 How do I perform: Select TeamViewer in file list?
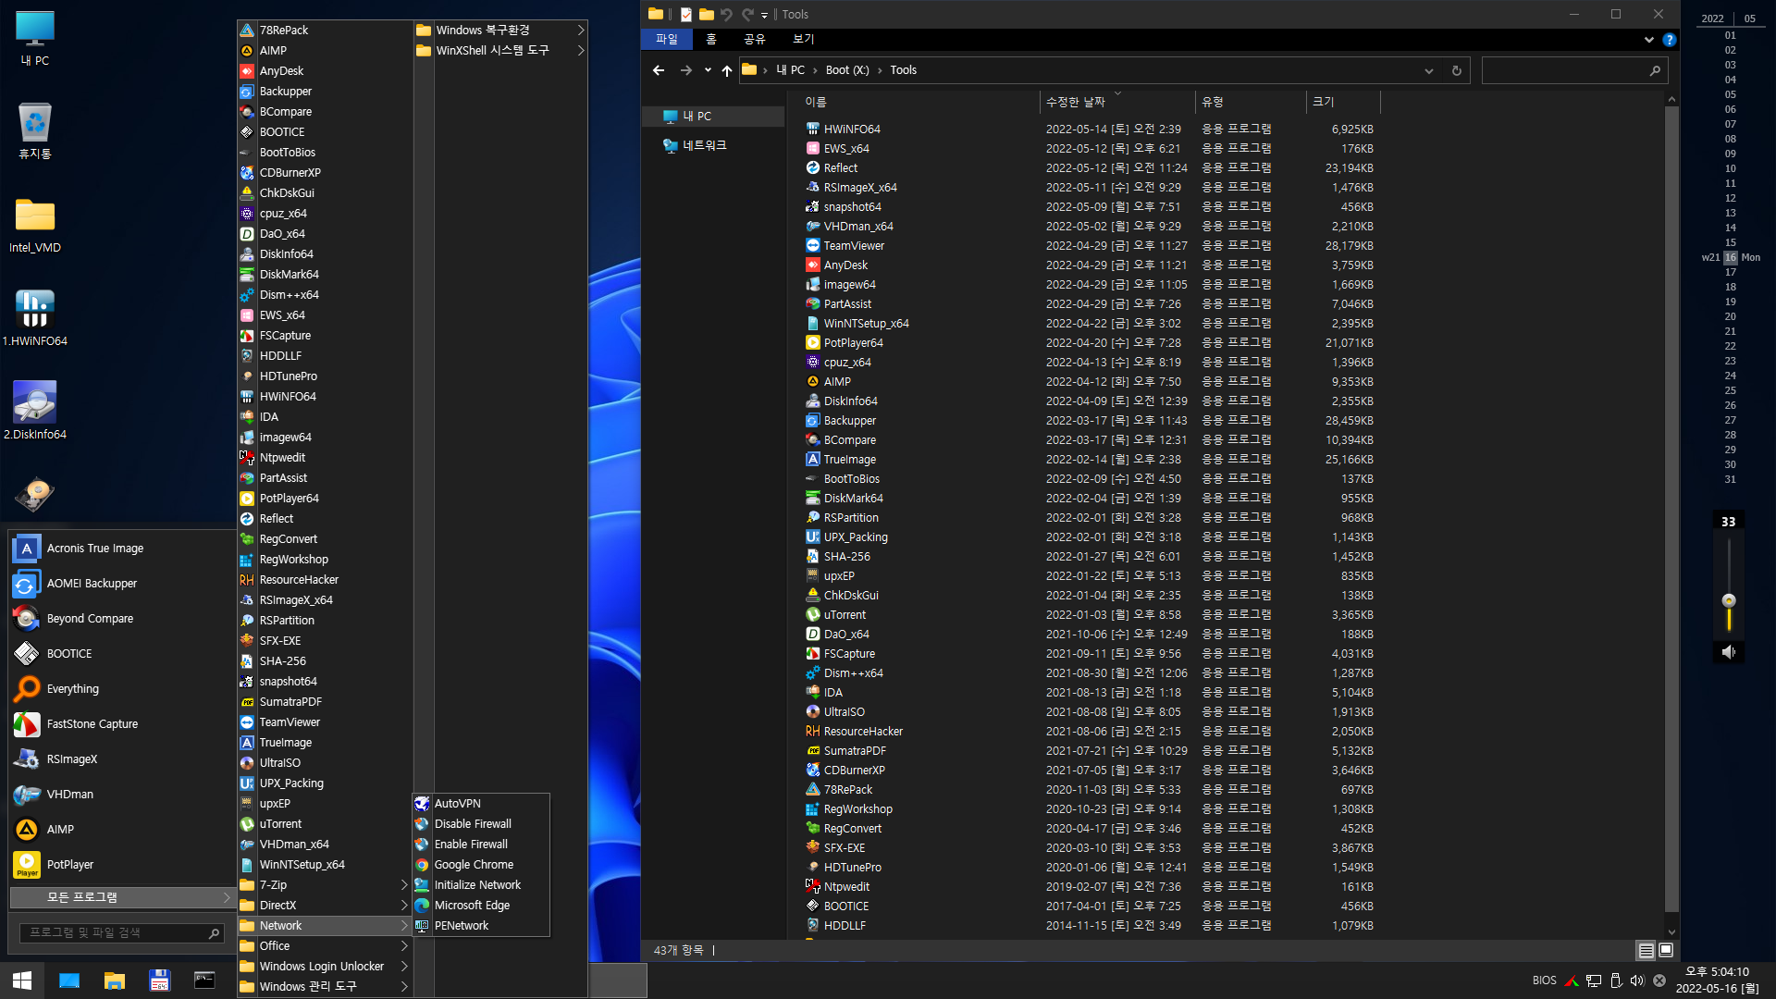pos(854,246)
